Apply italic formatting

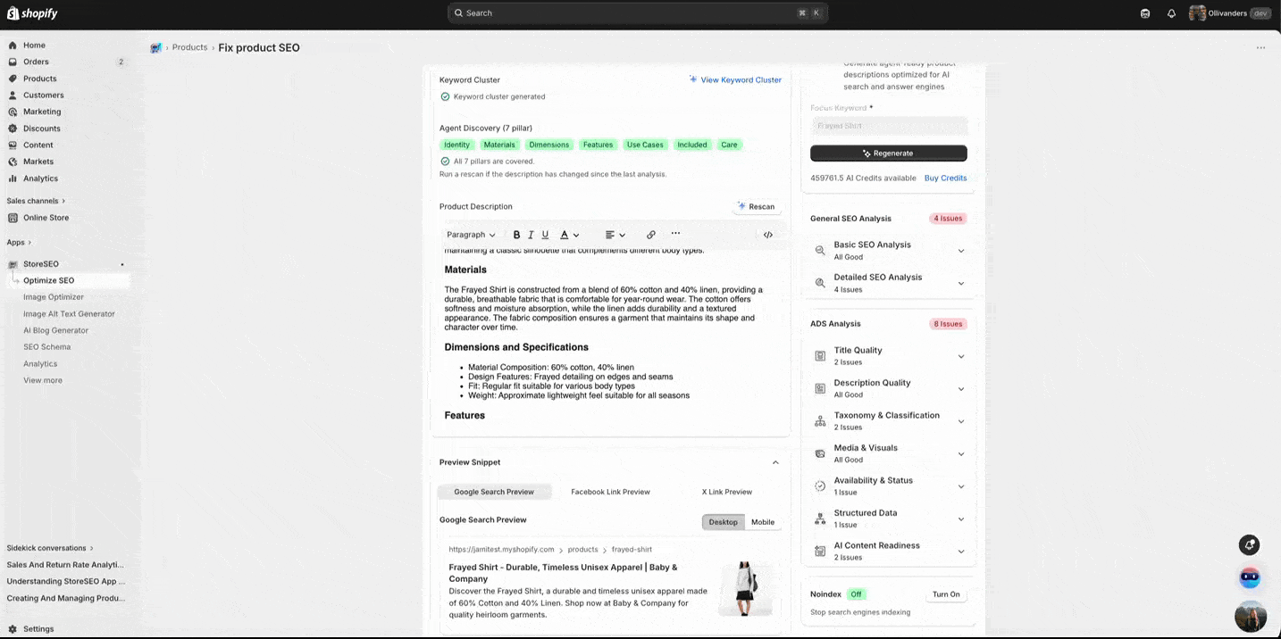point(531,234)
